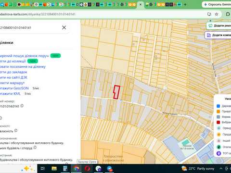231x173 pixels.
Task: Click the add company button on the map
Action: click(x=218, y=35)
